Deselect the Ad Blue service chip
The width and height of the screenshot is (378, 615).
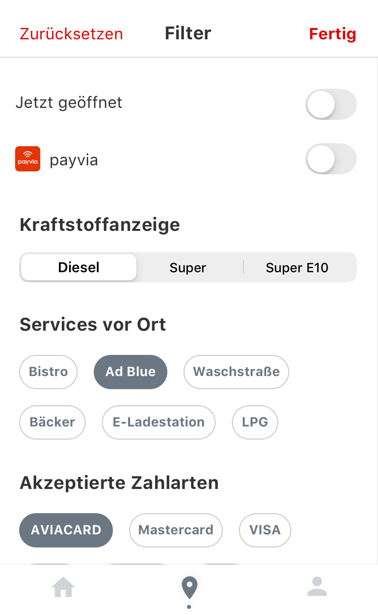[131, 372]
